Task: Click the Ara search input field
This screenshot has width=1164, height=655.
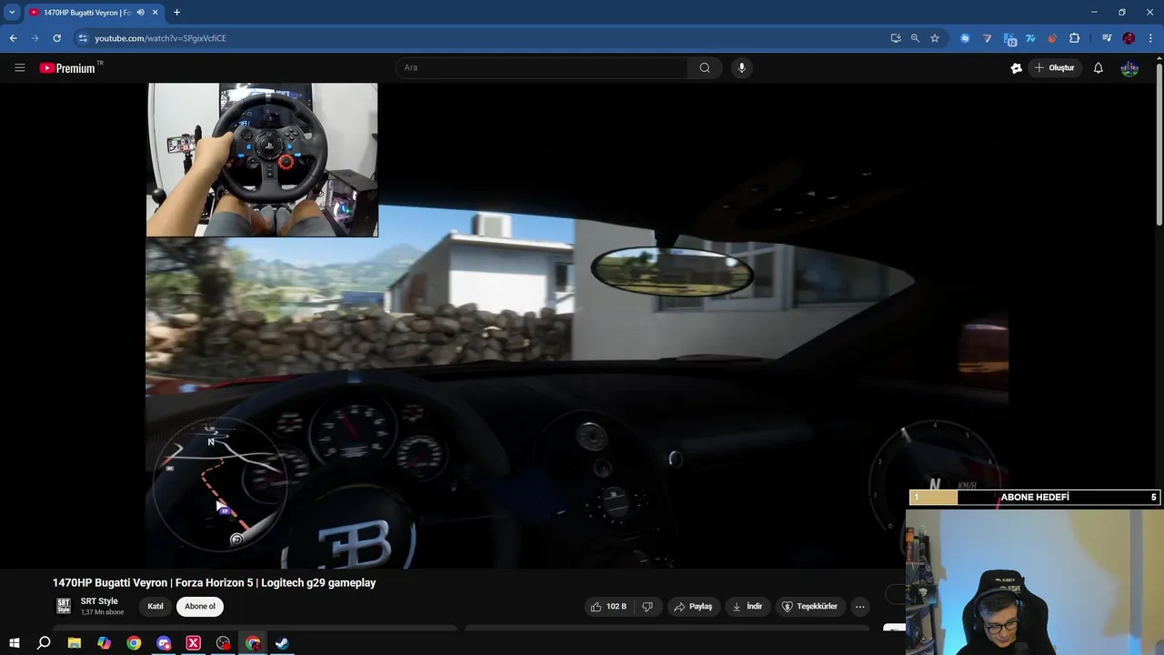Action: point(542,67)
